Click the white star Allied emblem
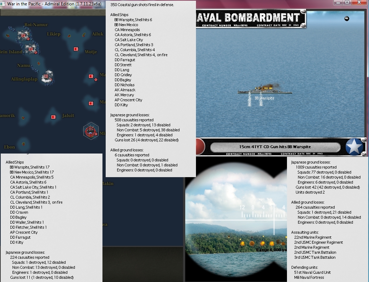369x282 pixels. tap(354, 147)
